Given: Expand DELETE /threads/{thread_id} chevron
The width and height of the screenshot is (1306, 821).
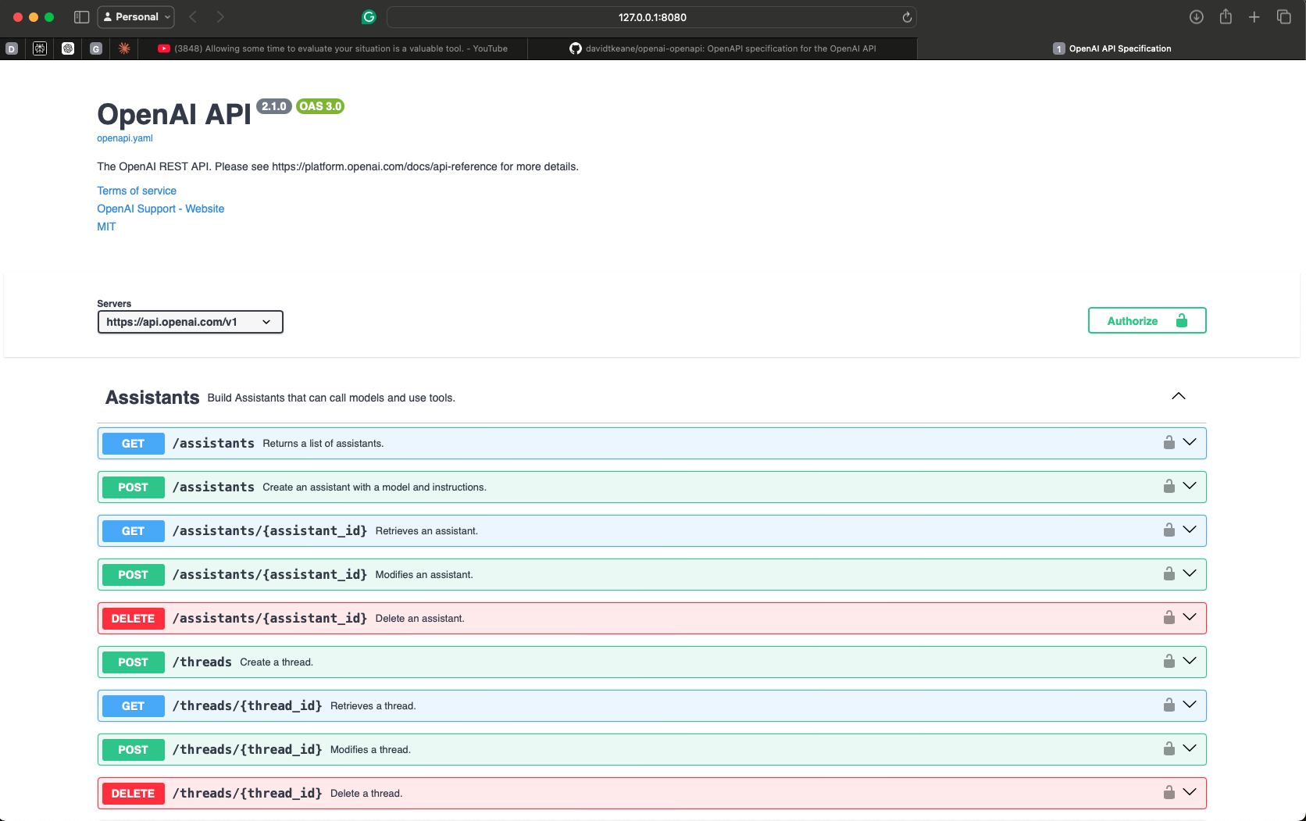Looking at the screenshot, I should pyautogui.click(x=1190, y=792).
